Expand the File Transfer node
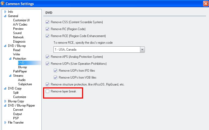The height and width of the screenshot is (130, 209). click(5, 123)
